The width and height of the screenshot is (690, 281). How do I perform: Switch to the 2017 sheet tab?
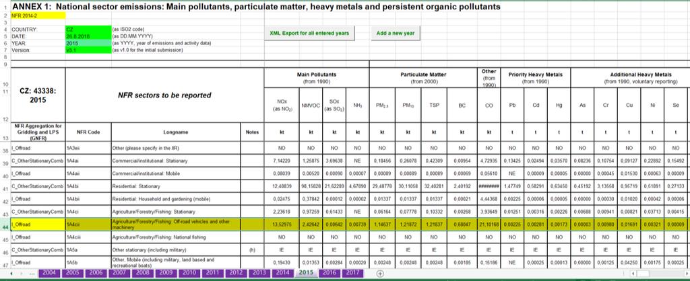[x=352, y=273]
